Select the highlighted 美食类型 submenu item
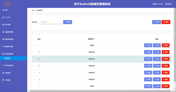 click(x=13, y=58)
